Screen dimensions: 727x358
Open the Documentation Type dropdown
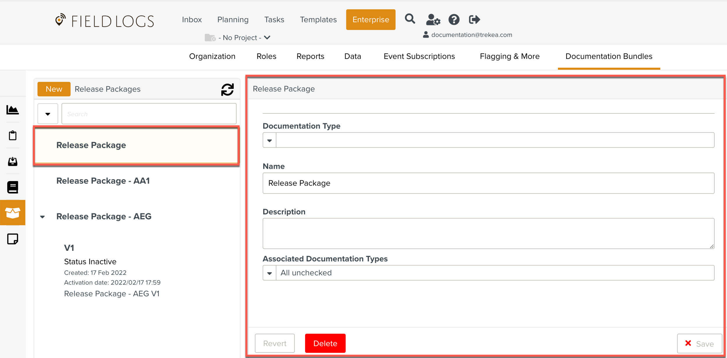coord(270,140)
